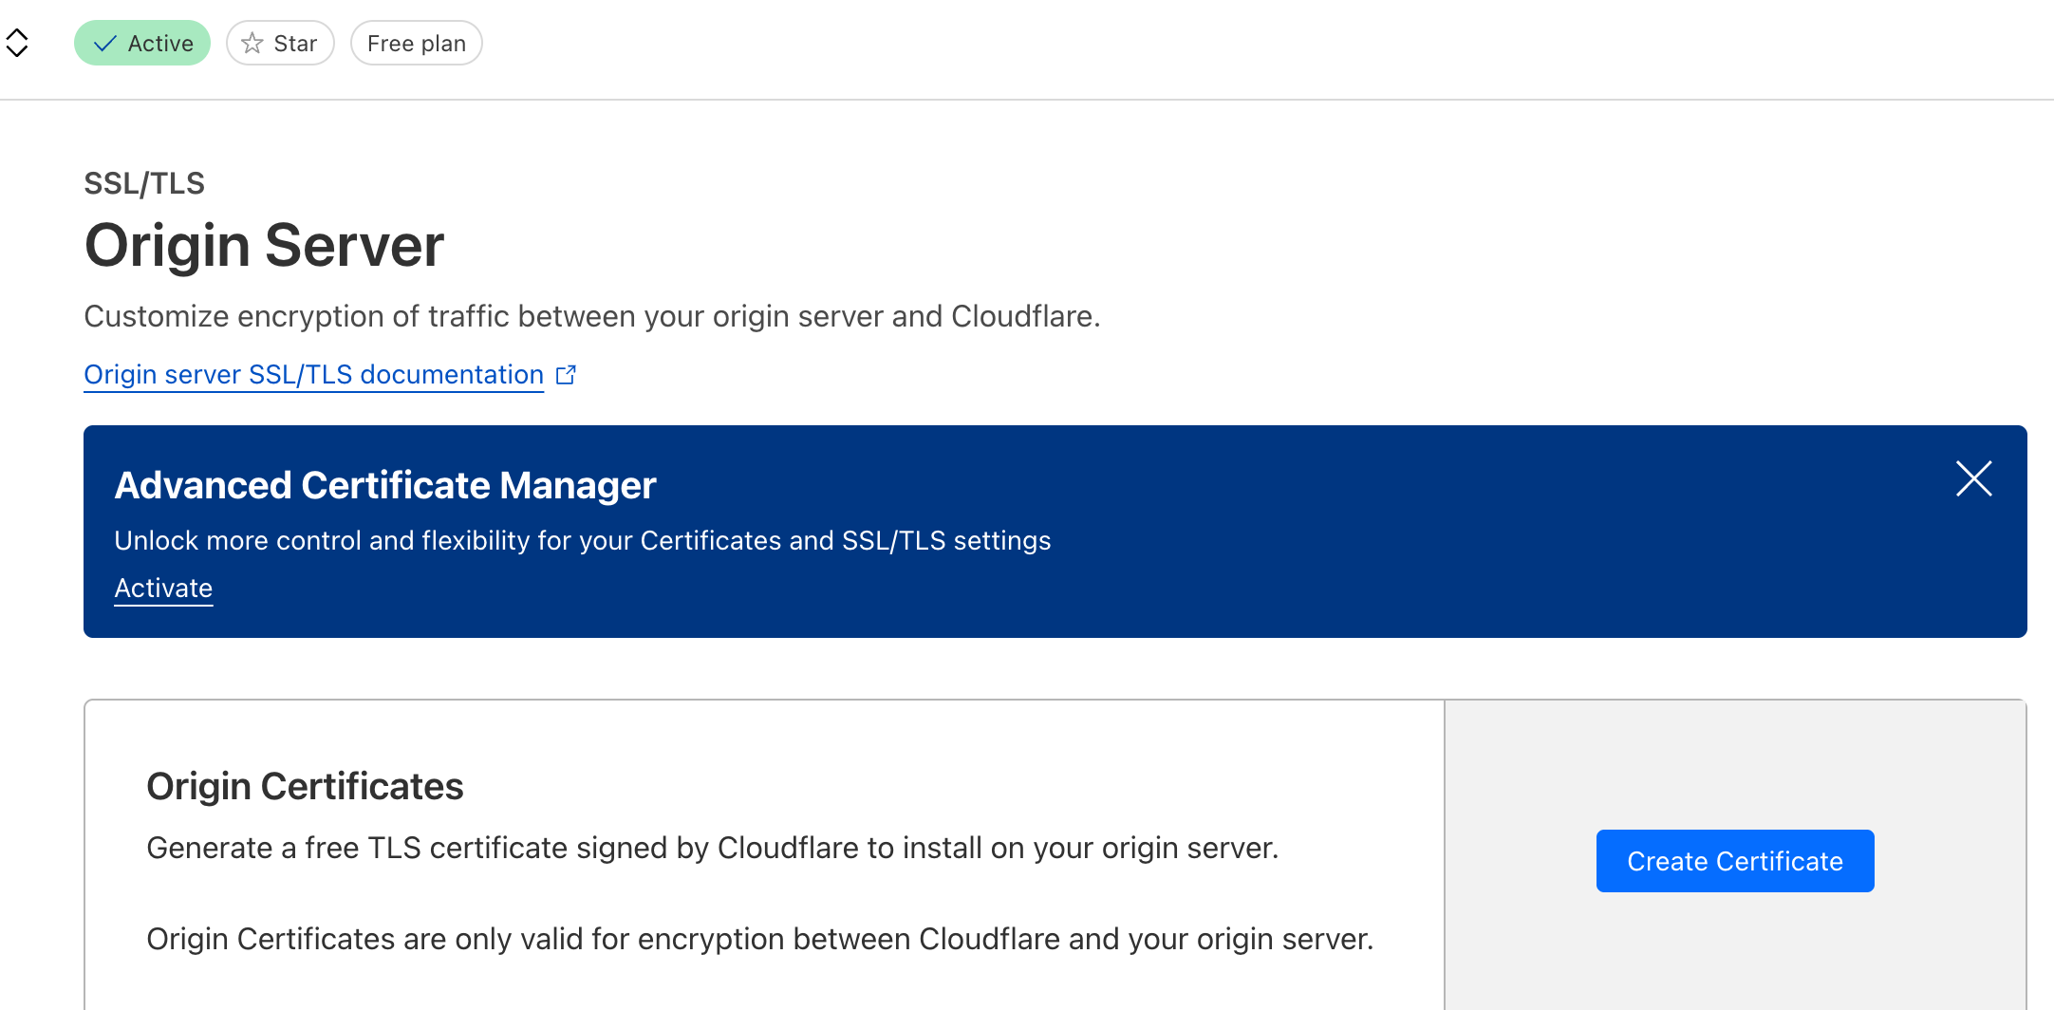Click the Origin Server page title
Screen dimensions: 2054x1010
point(264,246)
